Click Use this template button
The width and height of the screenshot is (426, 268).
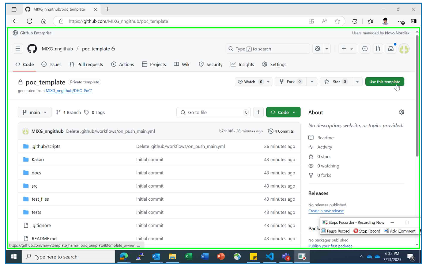tap(384, 82)
